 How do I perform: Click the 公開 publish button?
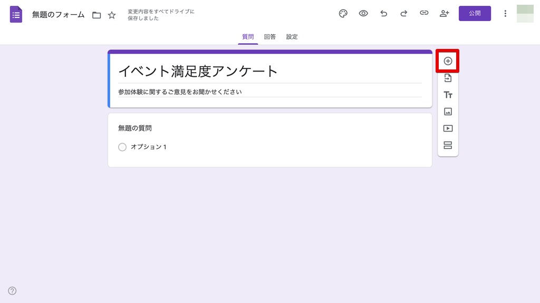(x=475, y=14)
